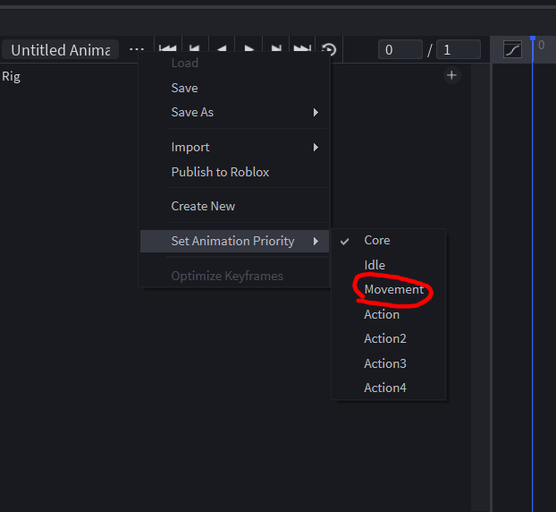Set priority to Idle
This screenshot has height=512, width=556.
(x=388, y=265)
